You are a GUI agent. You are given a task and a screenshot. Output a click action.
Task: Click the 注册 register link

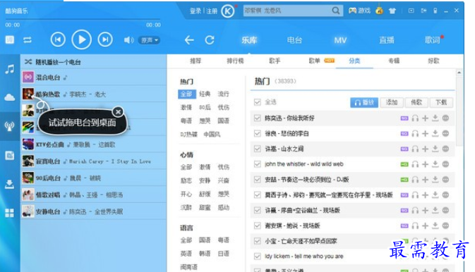click(x=212, y=11)
